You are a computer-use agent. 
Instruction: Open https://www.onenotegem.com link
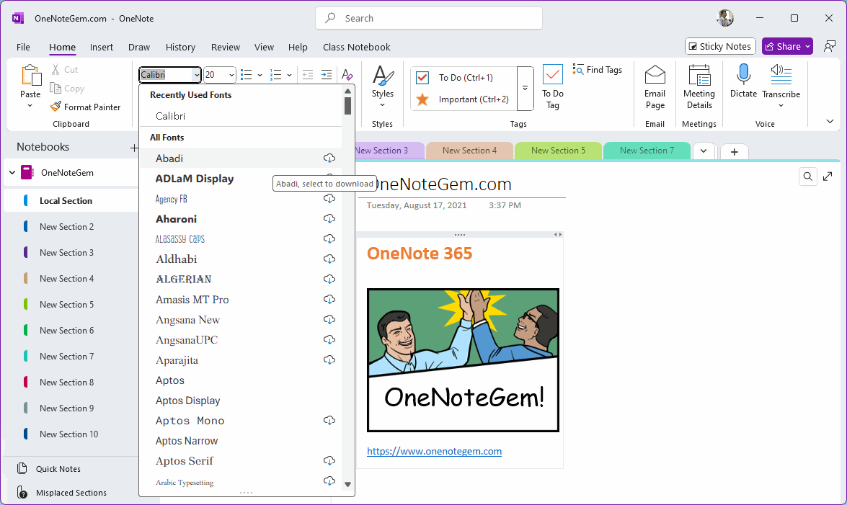point(434,451)
